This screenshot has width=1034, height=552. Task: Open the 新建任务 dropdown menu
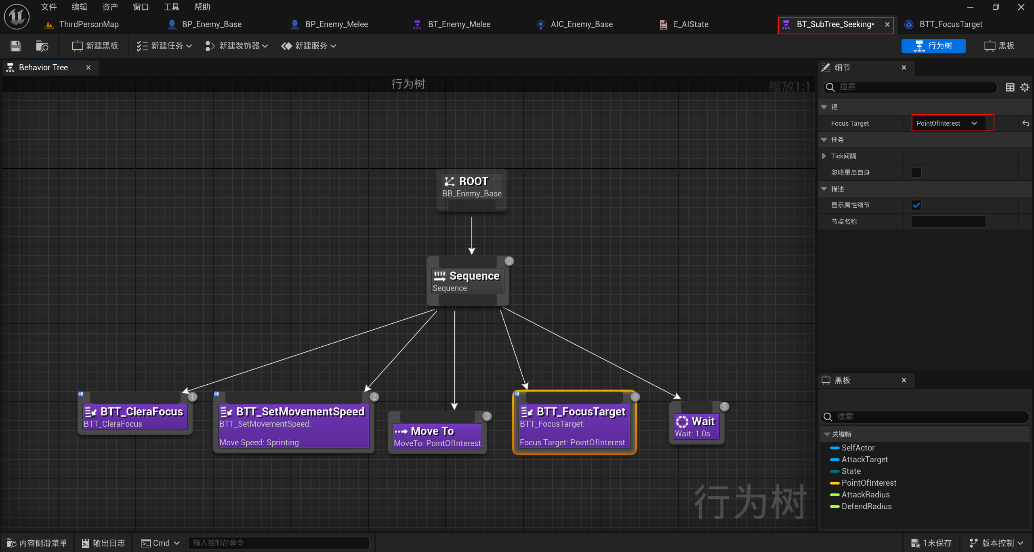coord(164,46)
